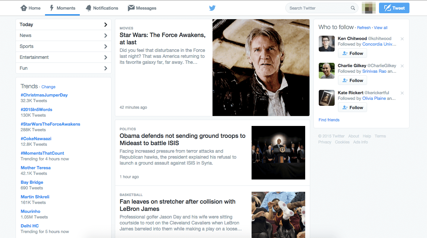Expand the Sports category chevron

pyautogui.click(x=106, y=46)
